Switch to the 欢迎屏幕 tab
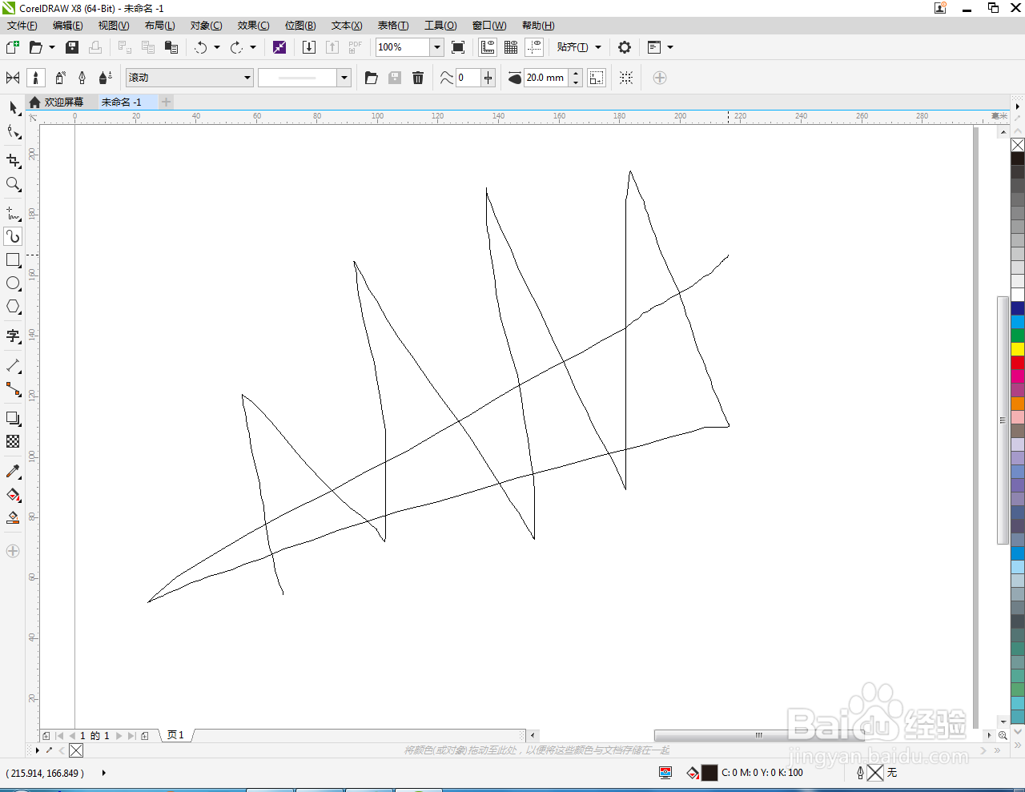The width and height of the screenshot is (1025, 792). click(57, 102)
